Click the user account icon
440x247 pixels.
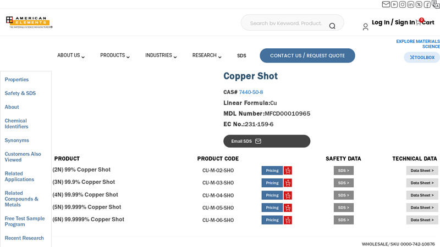point(365,26)
